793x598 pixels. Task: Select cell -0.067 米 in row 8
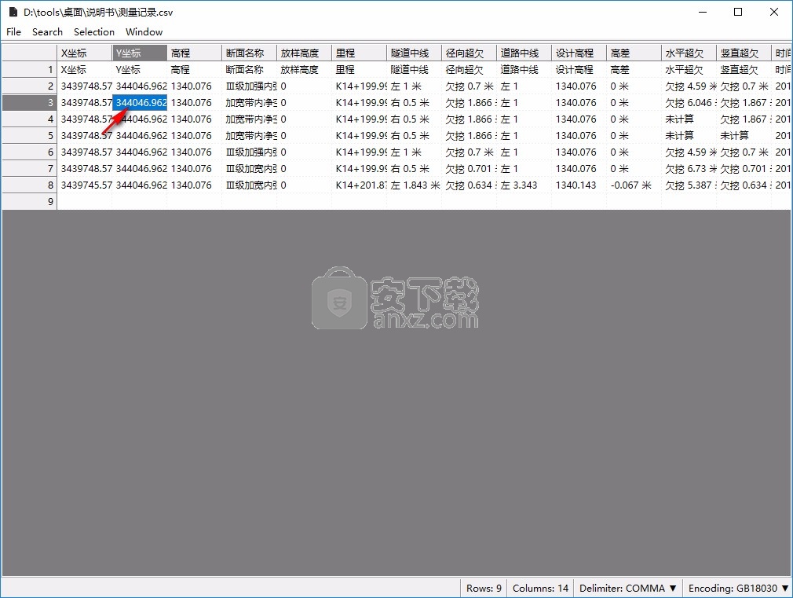(x=633, y=185)
